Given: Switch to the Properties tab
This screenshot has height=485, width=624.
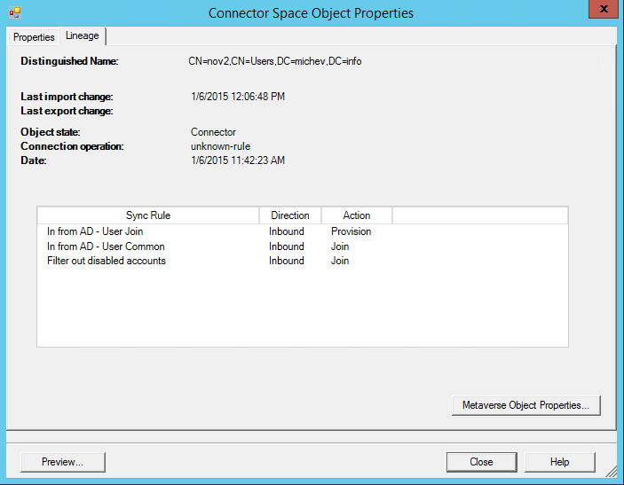Looking at the screenshot, I should coord(34,37).
